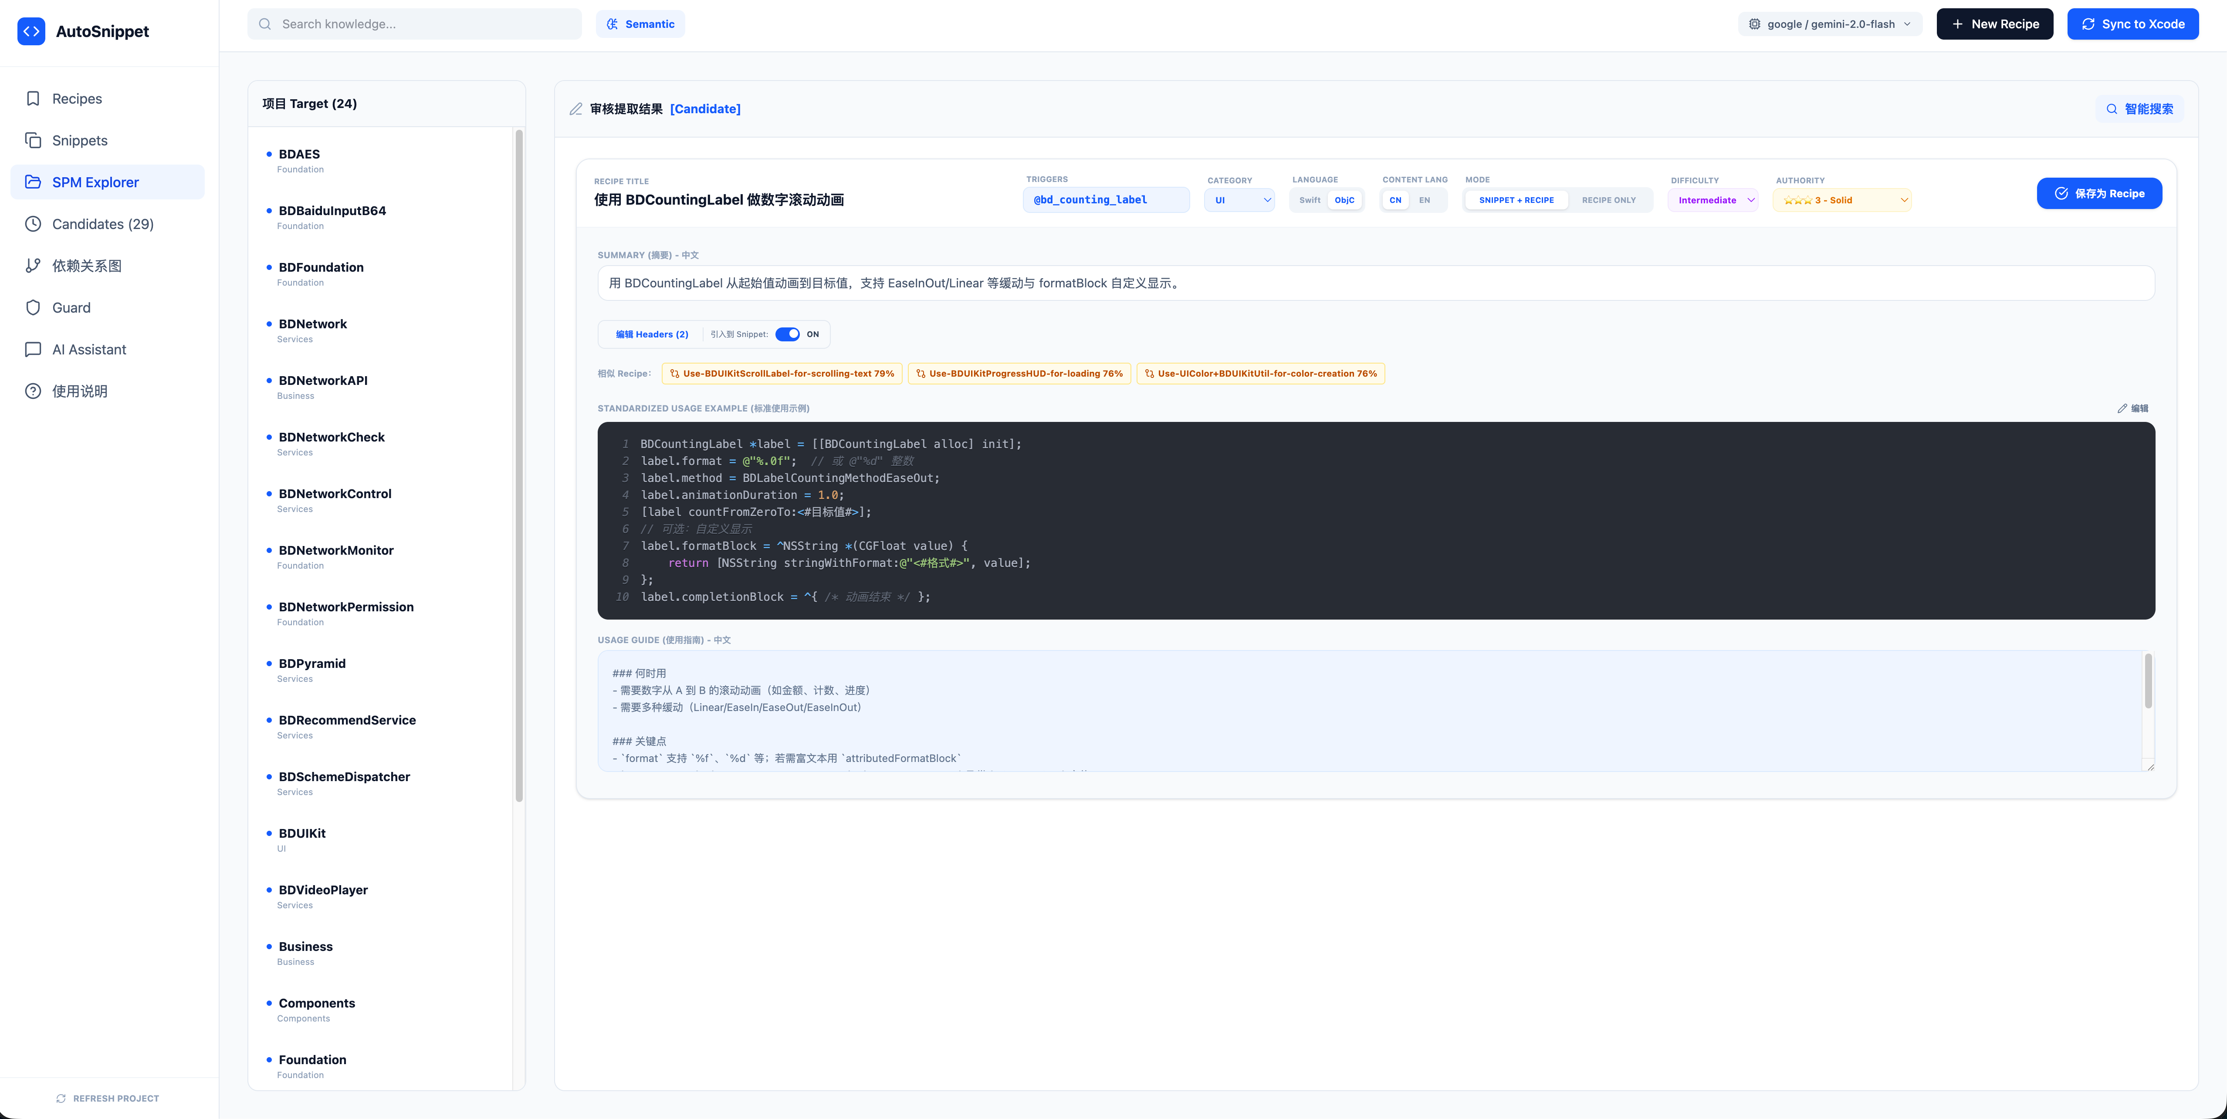Switch language to Swift
The width and height of the screenshot is (2227, 1119).
click(1309, 199)
